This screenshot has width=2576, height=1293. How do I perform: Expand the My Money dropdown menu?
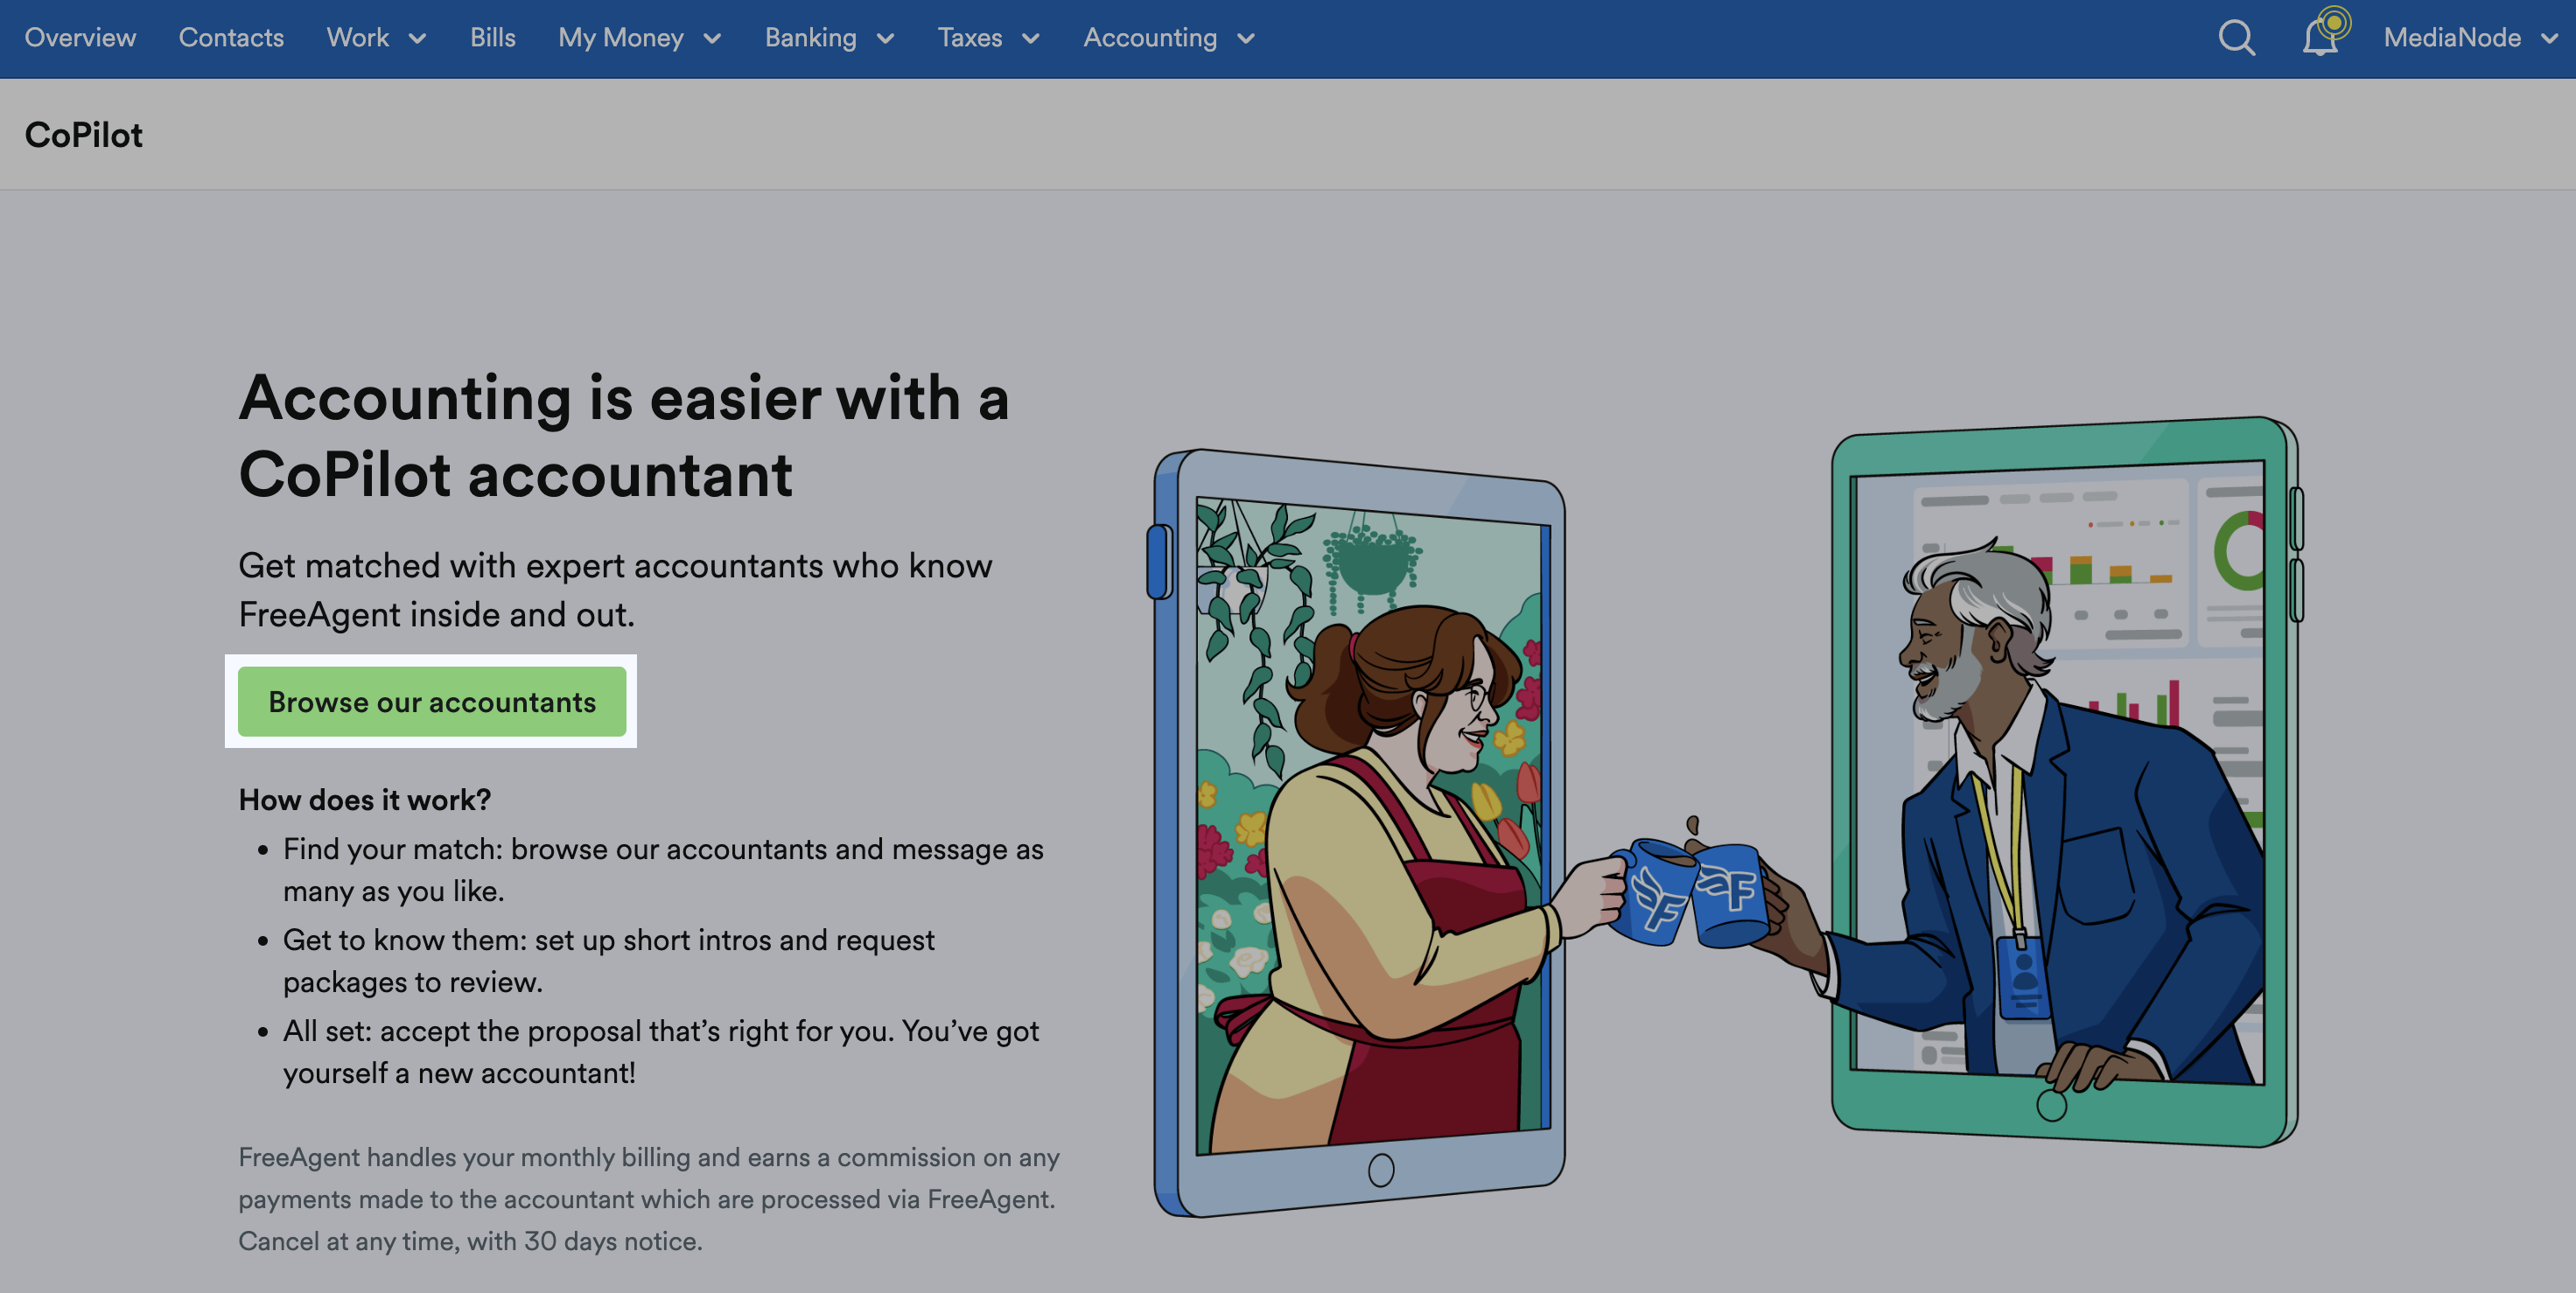[640, 38]
